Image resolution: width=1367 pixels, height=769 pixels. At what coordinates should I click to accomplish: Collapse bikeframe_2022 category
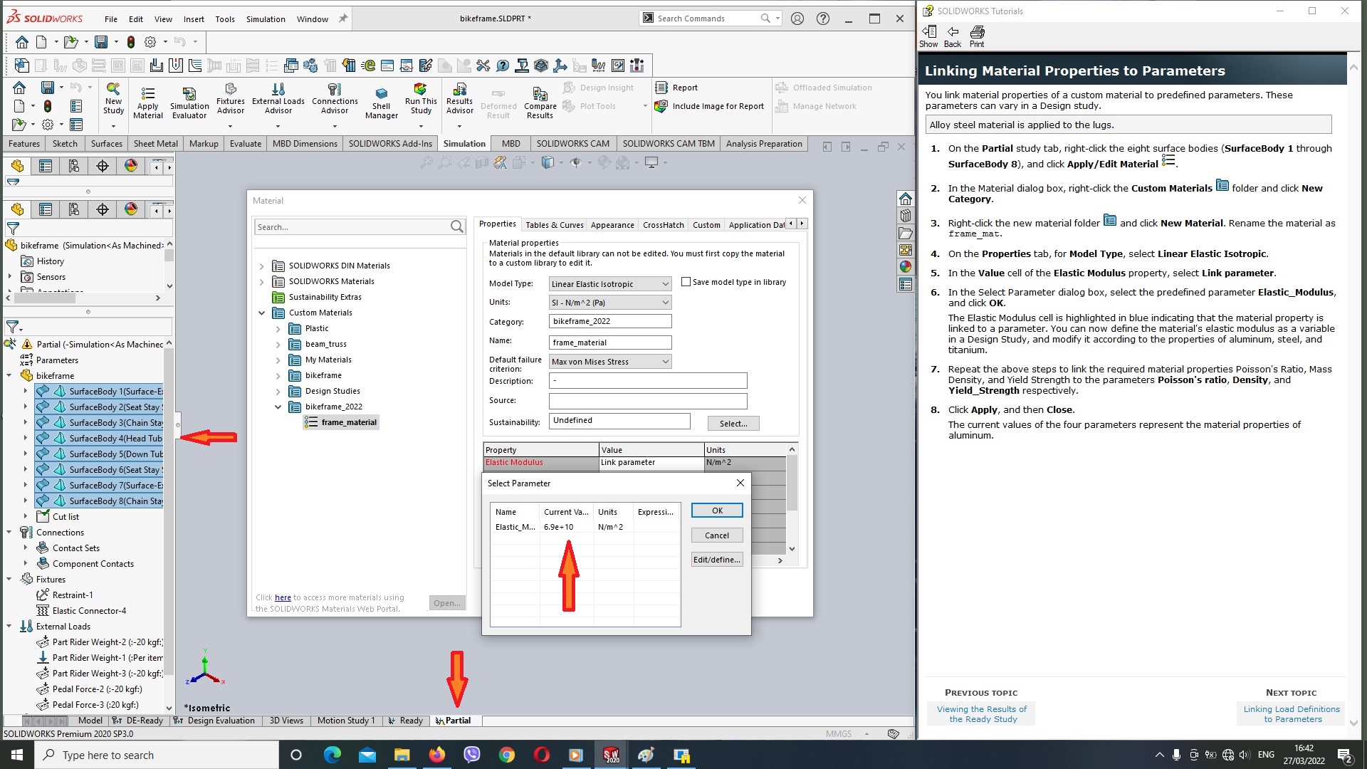click(278, 407)
